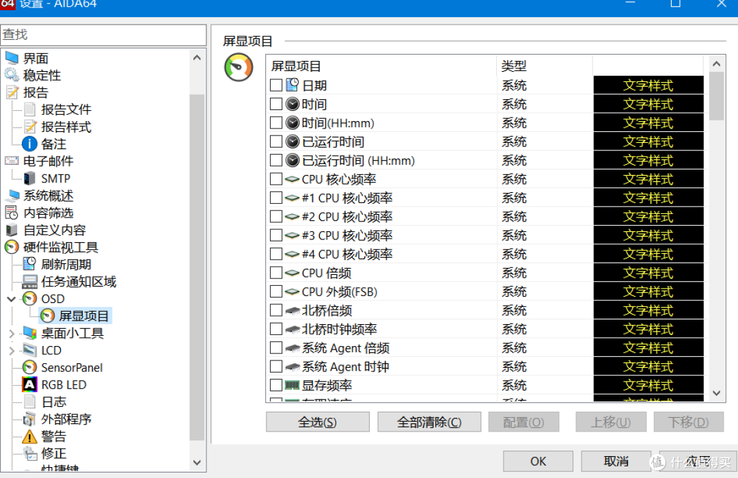Check the 时间 checkbox
The height and width of the screenshot is (478, 738).
click(x=276, y=104)
